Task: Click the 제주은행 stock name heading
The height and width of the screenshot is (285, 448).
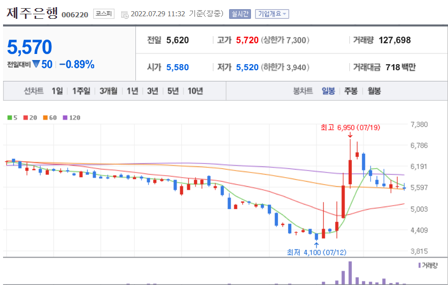Action: (x=32, y=13)
